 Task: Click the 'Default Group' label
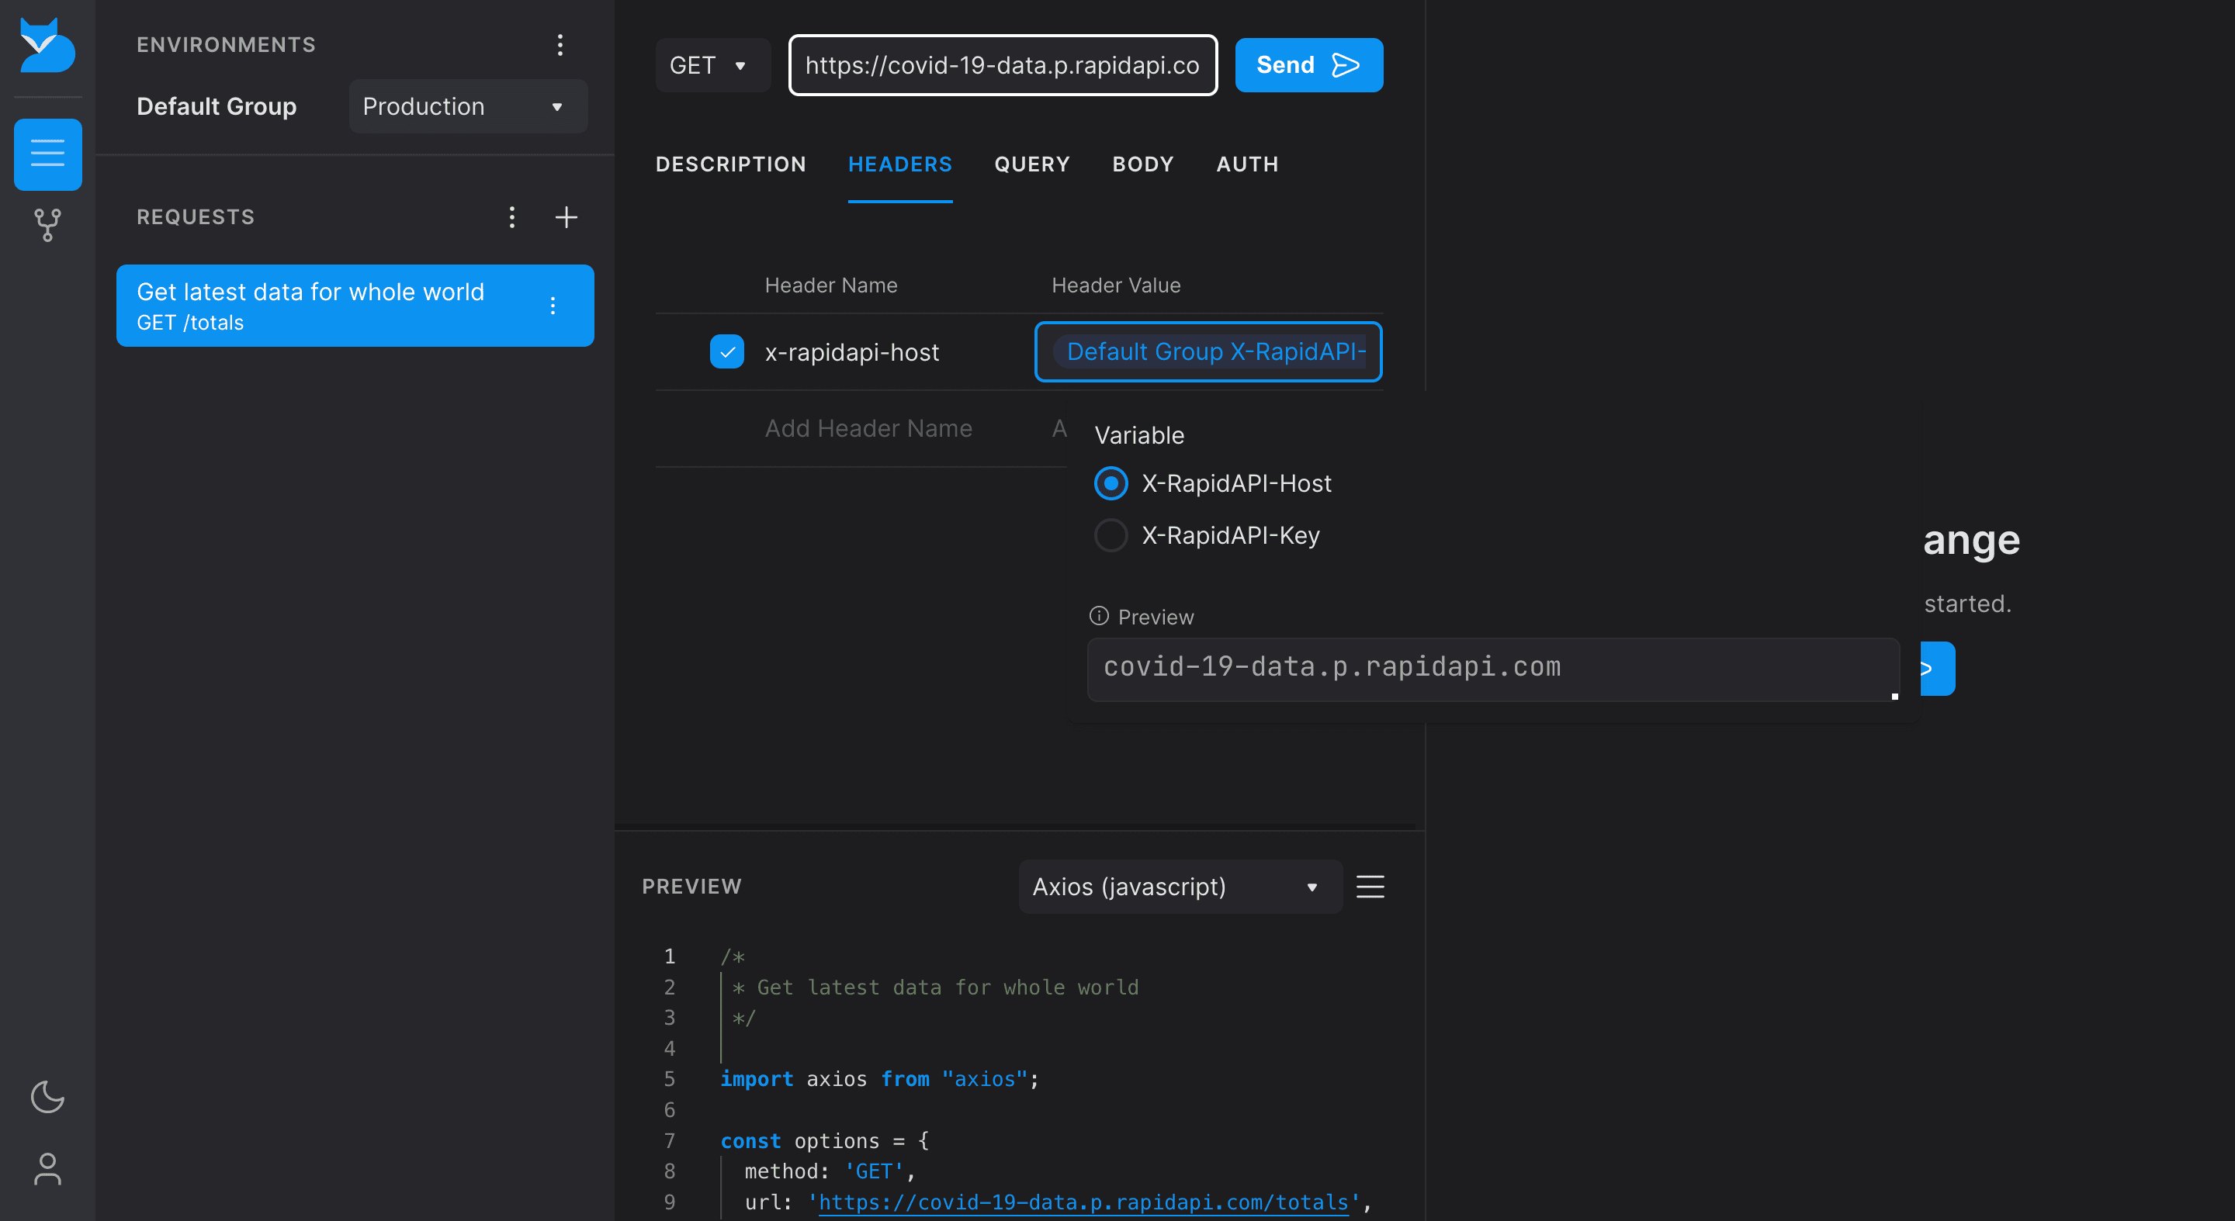tap(217, 107)
